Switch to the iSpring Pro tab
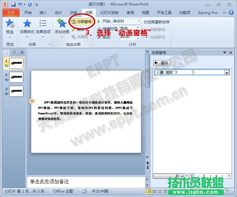The height and width of the screenshot is (197, 237). coord(207,13)
